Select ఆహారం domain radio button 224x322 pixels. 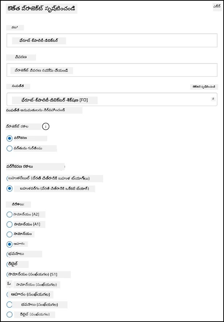coord(9,244)
